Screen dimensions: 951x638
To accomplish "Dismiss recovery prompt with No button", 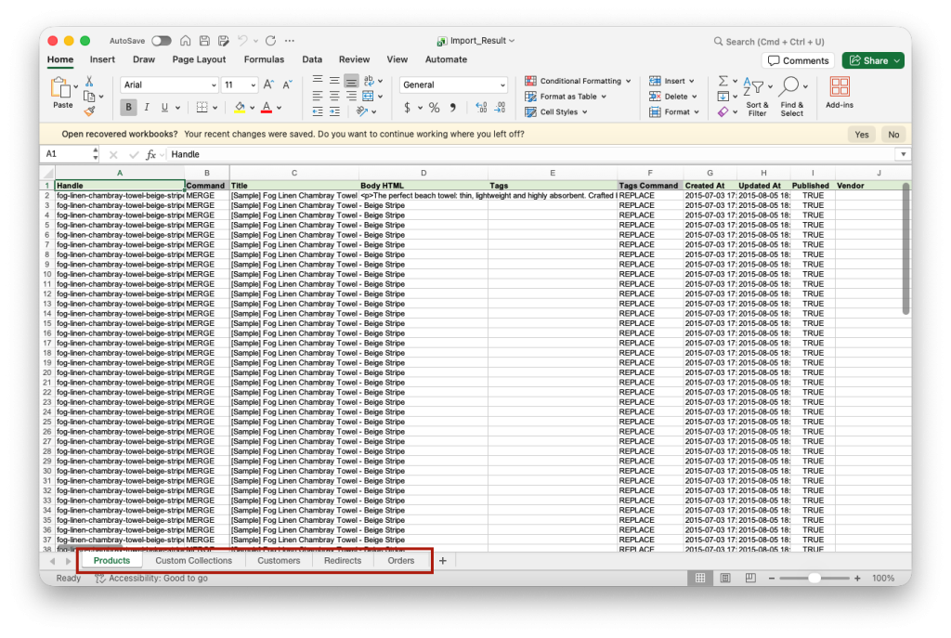I will click(893, 134).
